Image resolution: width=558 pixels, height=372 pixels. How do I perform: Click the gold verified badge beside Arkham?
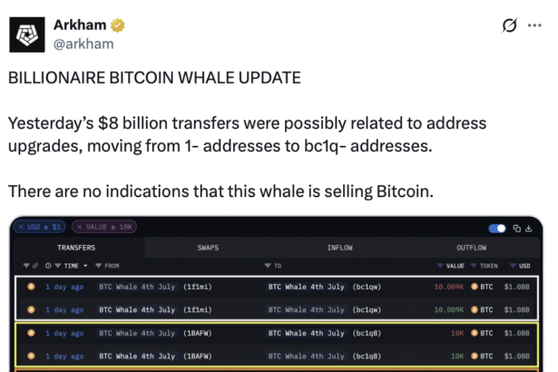(118, 24)
